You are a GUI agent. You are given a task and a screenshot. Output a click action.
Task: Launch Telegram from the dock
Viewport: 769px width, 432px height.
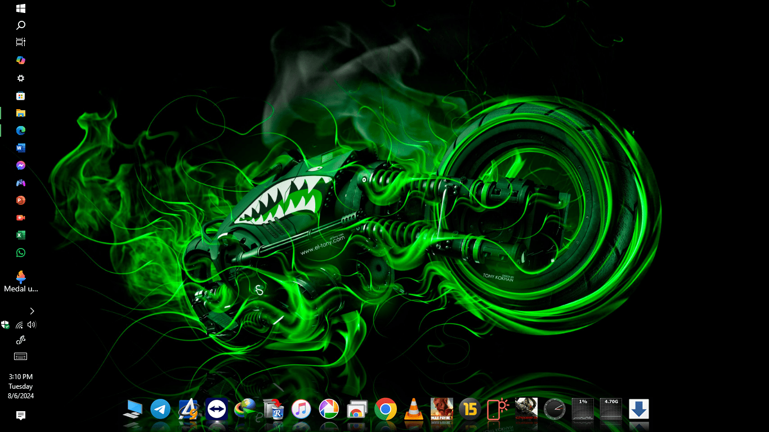pos(160,409)
